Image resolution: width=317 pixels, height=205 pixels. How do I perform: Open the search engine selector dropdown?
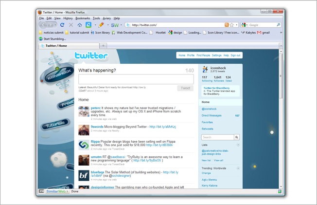(247, 25)
